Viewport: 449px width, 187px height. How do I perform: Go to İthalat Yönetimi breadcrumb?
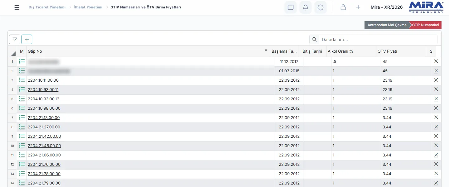(x=88, y=7)
